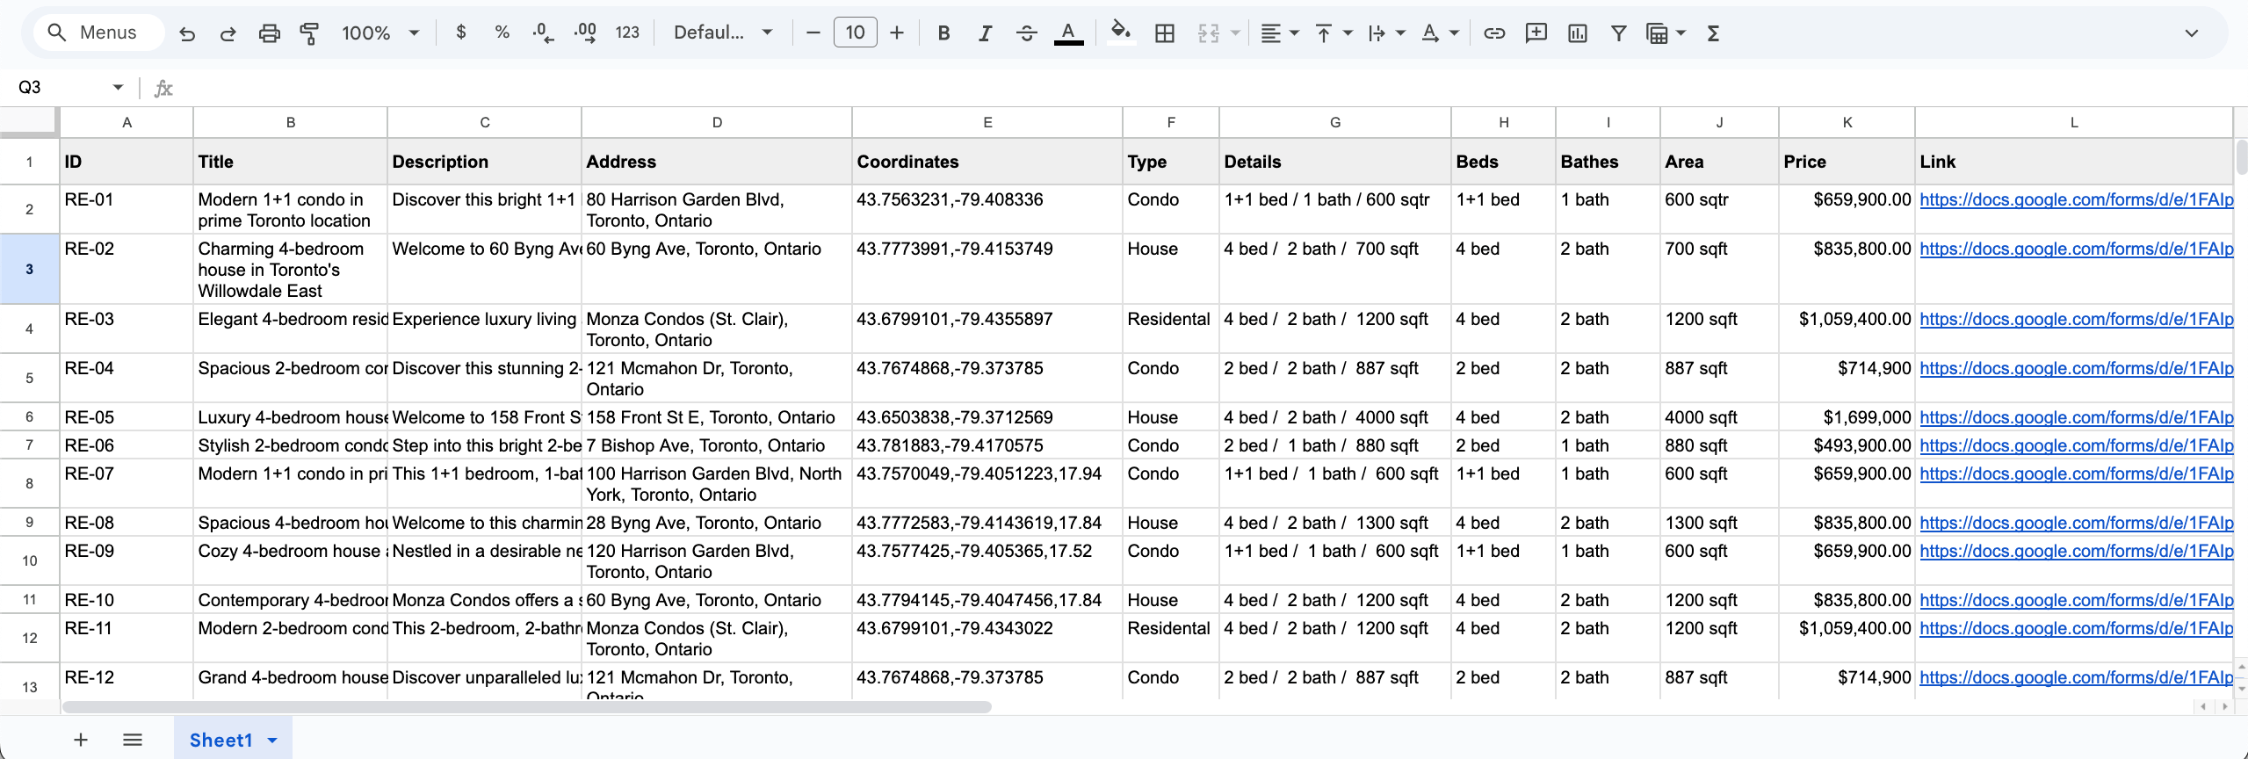This screenshot has width=2248, height=759.
Task: Select cell '4000 sqft'
Action: point(1719,417)
